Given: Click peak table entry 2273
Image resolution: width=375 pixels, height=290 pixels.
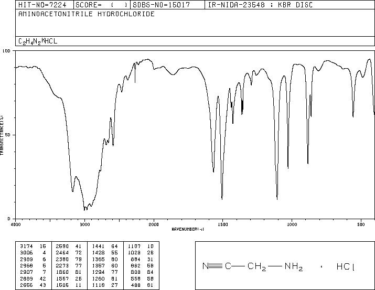Looking at the screenshot, I should pos(62,265).
